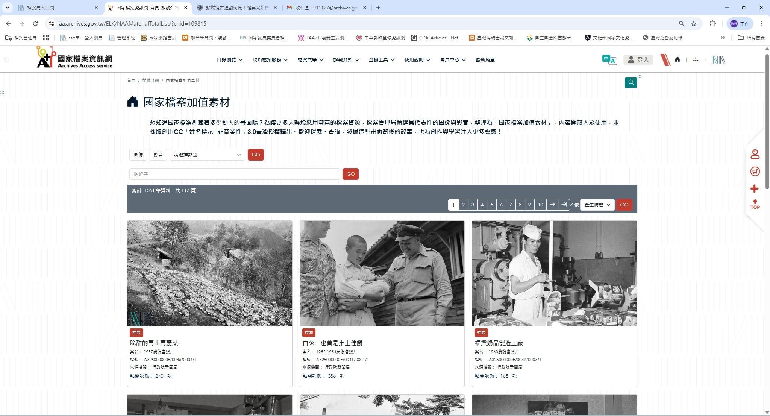This screenshot has height=416, width=770.
Task: Expand the 會員中心 navigation menu
Action: coord(452,59)
